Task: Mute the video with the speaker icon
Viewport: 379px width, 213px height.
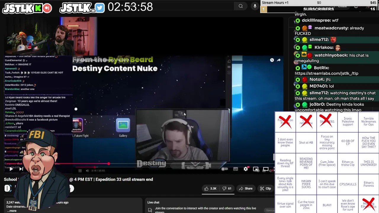Action: click(87, 170)
